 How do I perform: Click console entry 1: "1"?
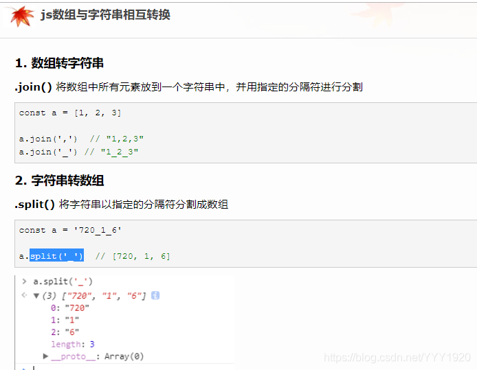click(65, 320)
